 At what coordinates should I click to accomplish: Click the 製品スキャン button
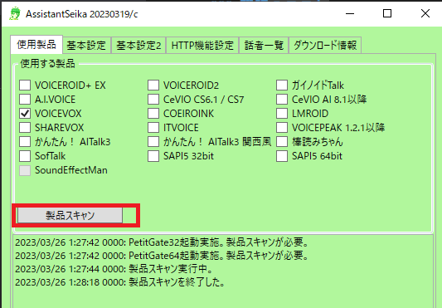tap(70, 215)
